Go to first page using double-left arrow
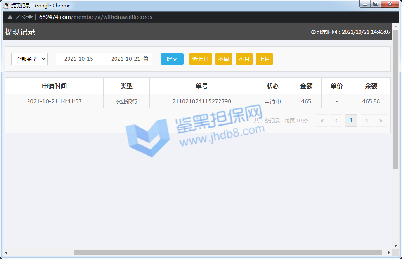This screenshot has height=259, width=402. (x=322, y=121)
